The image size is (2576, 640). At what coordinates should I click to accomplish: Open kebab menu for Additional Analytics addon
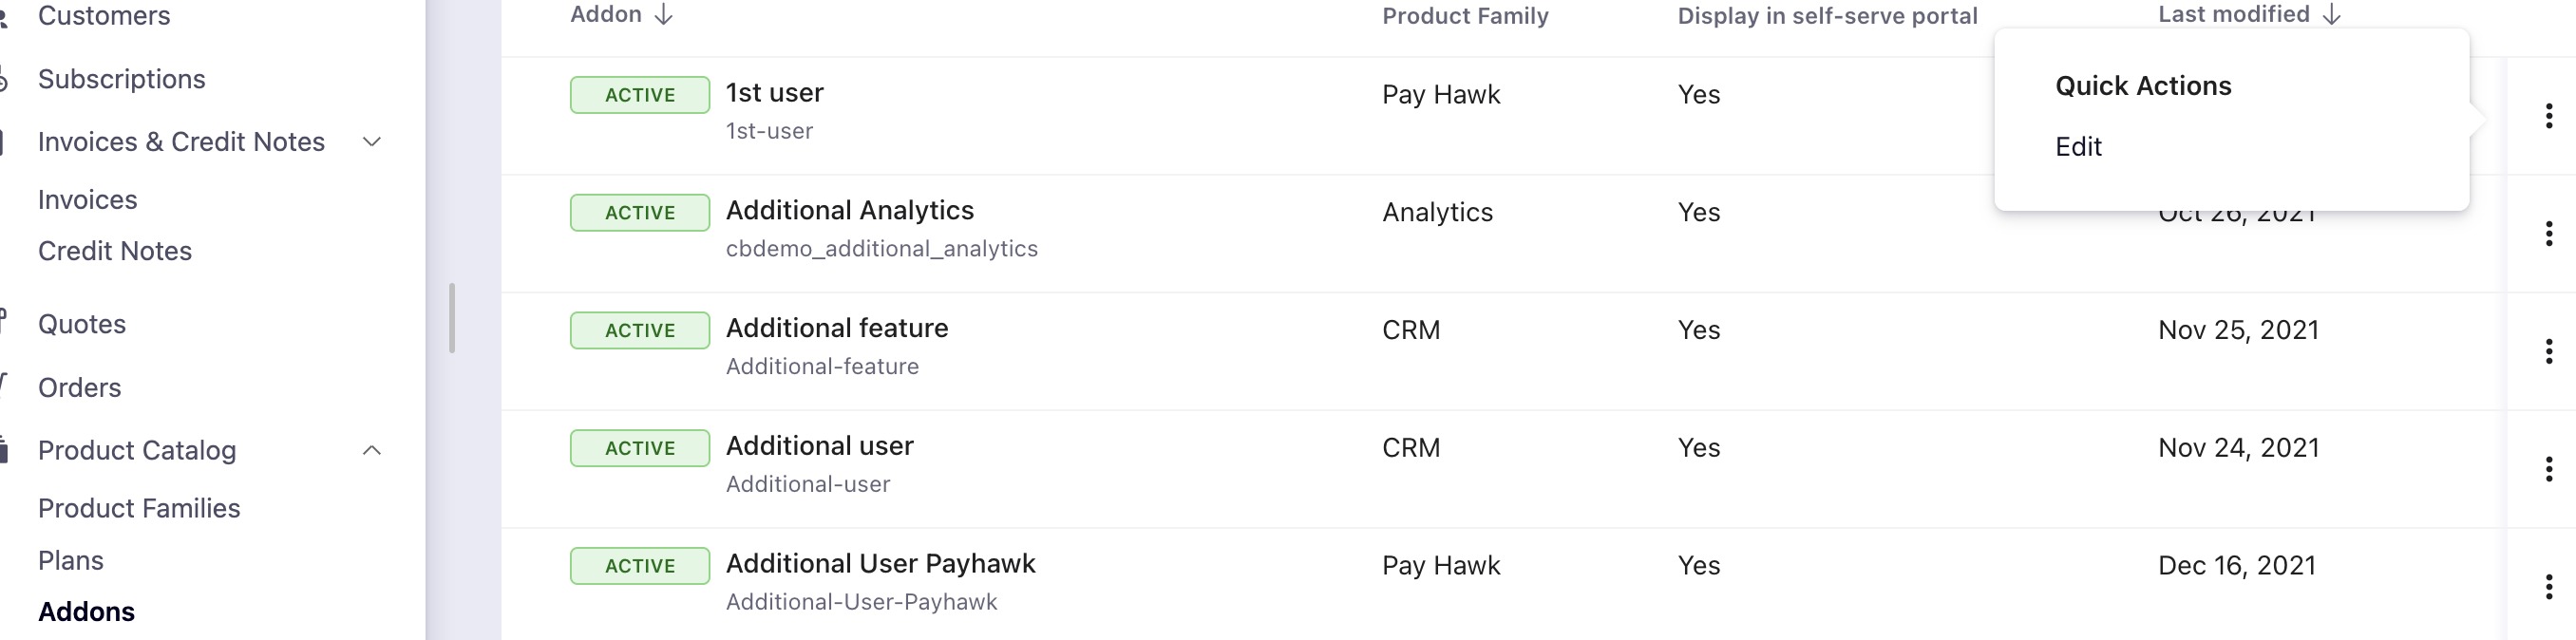coord(2548,233)
